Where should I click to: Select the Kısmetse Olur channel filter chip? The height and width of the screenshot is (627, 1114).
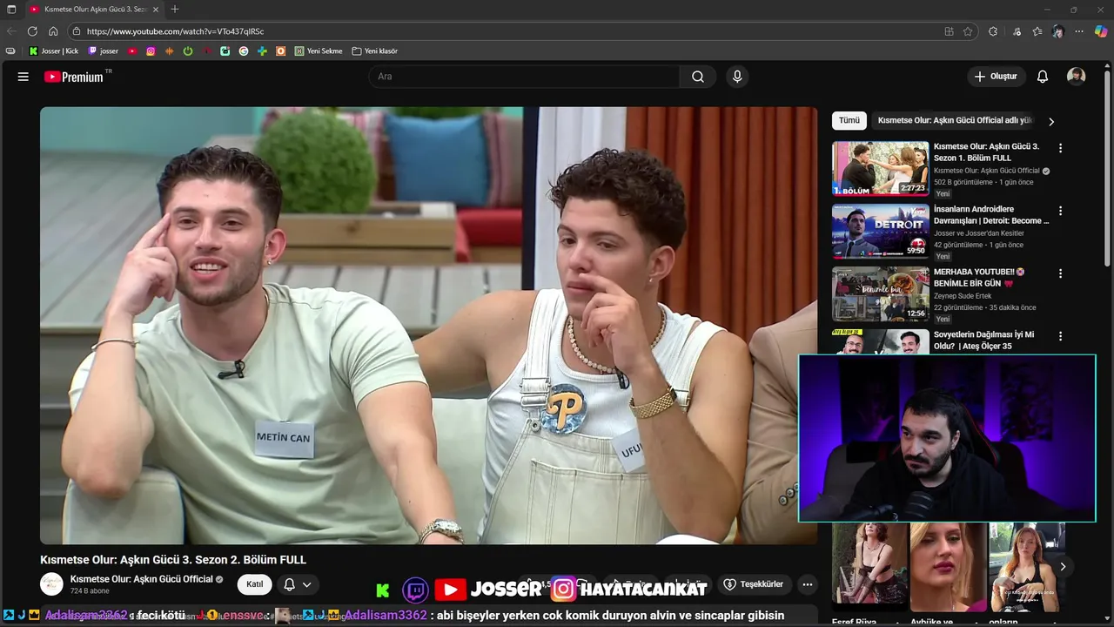[x=955, y=121]
